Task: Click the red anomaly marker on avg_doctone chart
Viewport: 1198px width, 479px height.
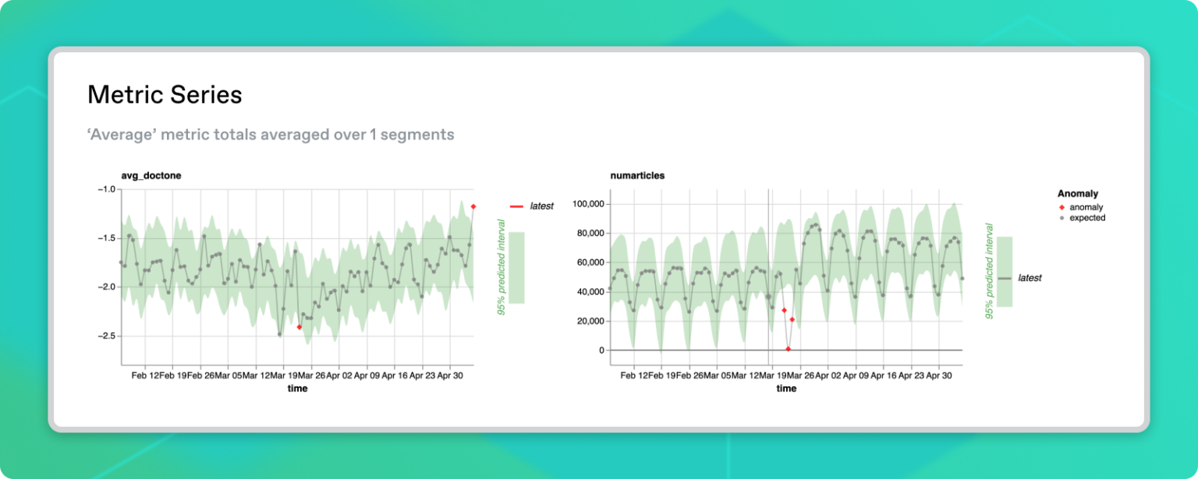Action: tap(299, 328)
